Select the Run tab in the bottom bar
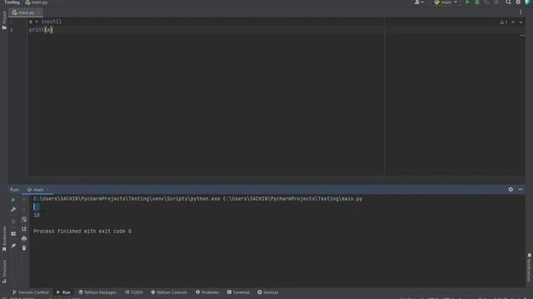The height and width of the screenshot is (299, 533). tap(63, 292)
